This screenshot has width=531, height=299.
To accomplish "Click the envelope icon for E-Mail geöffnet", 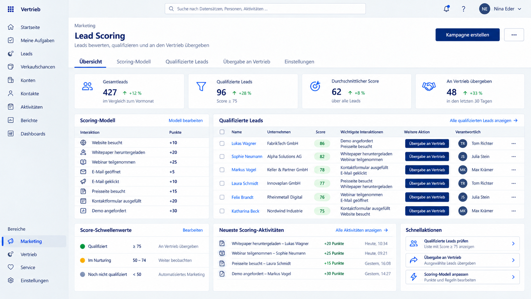I will (83, 172).
